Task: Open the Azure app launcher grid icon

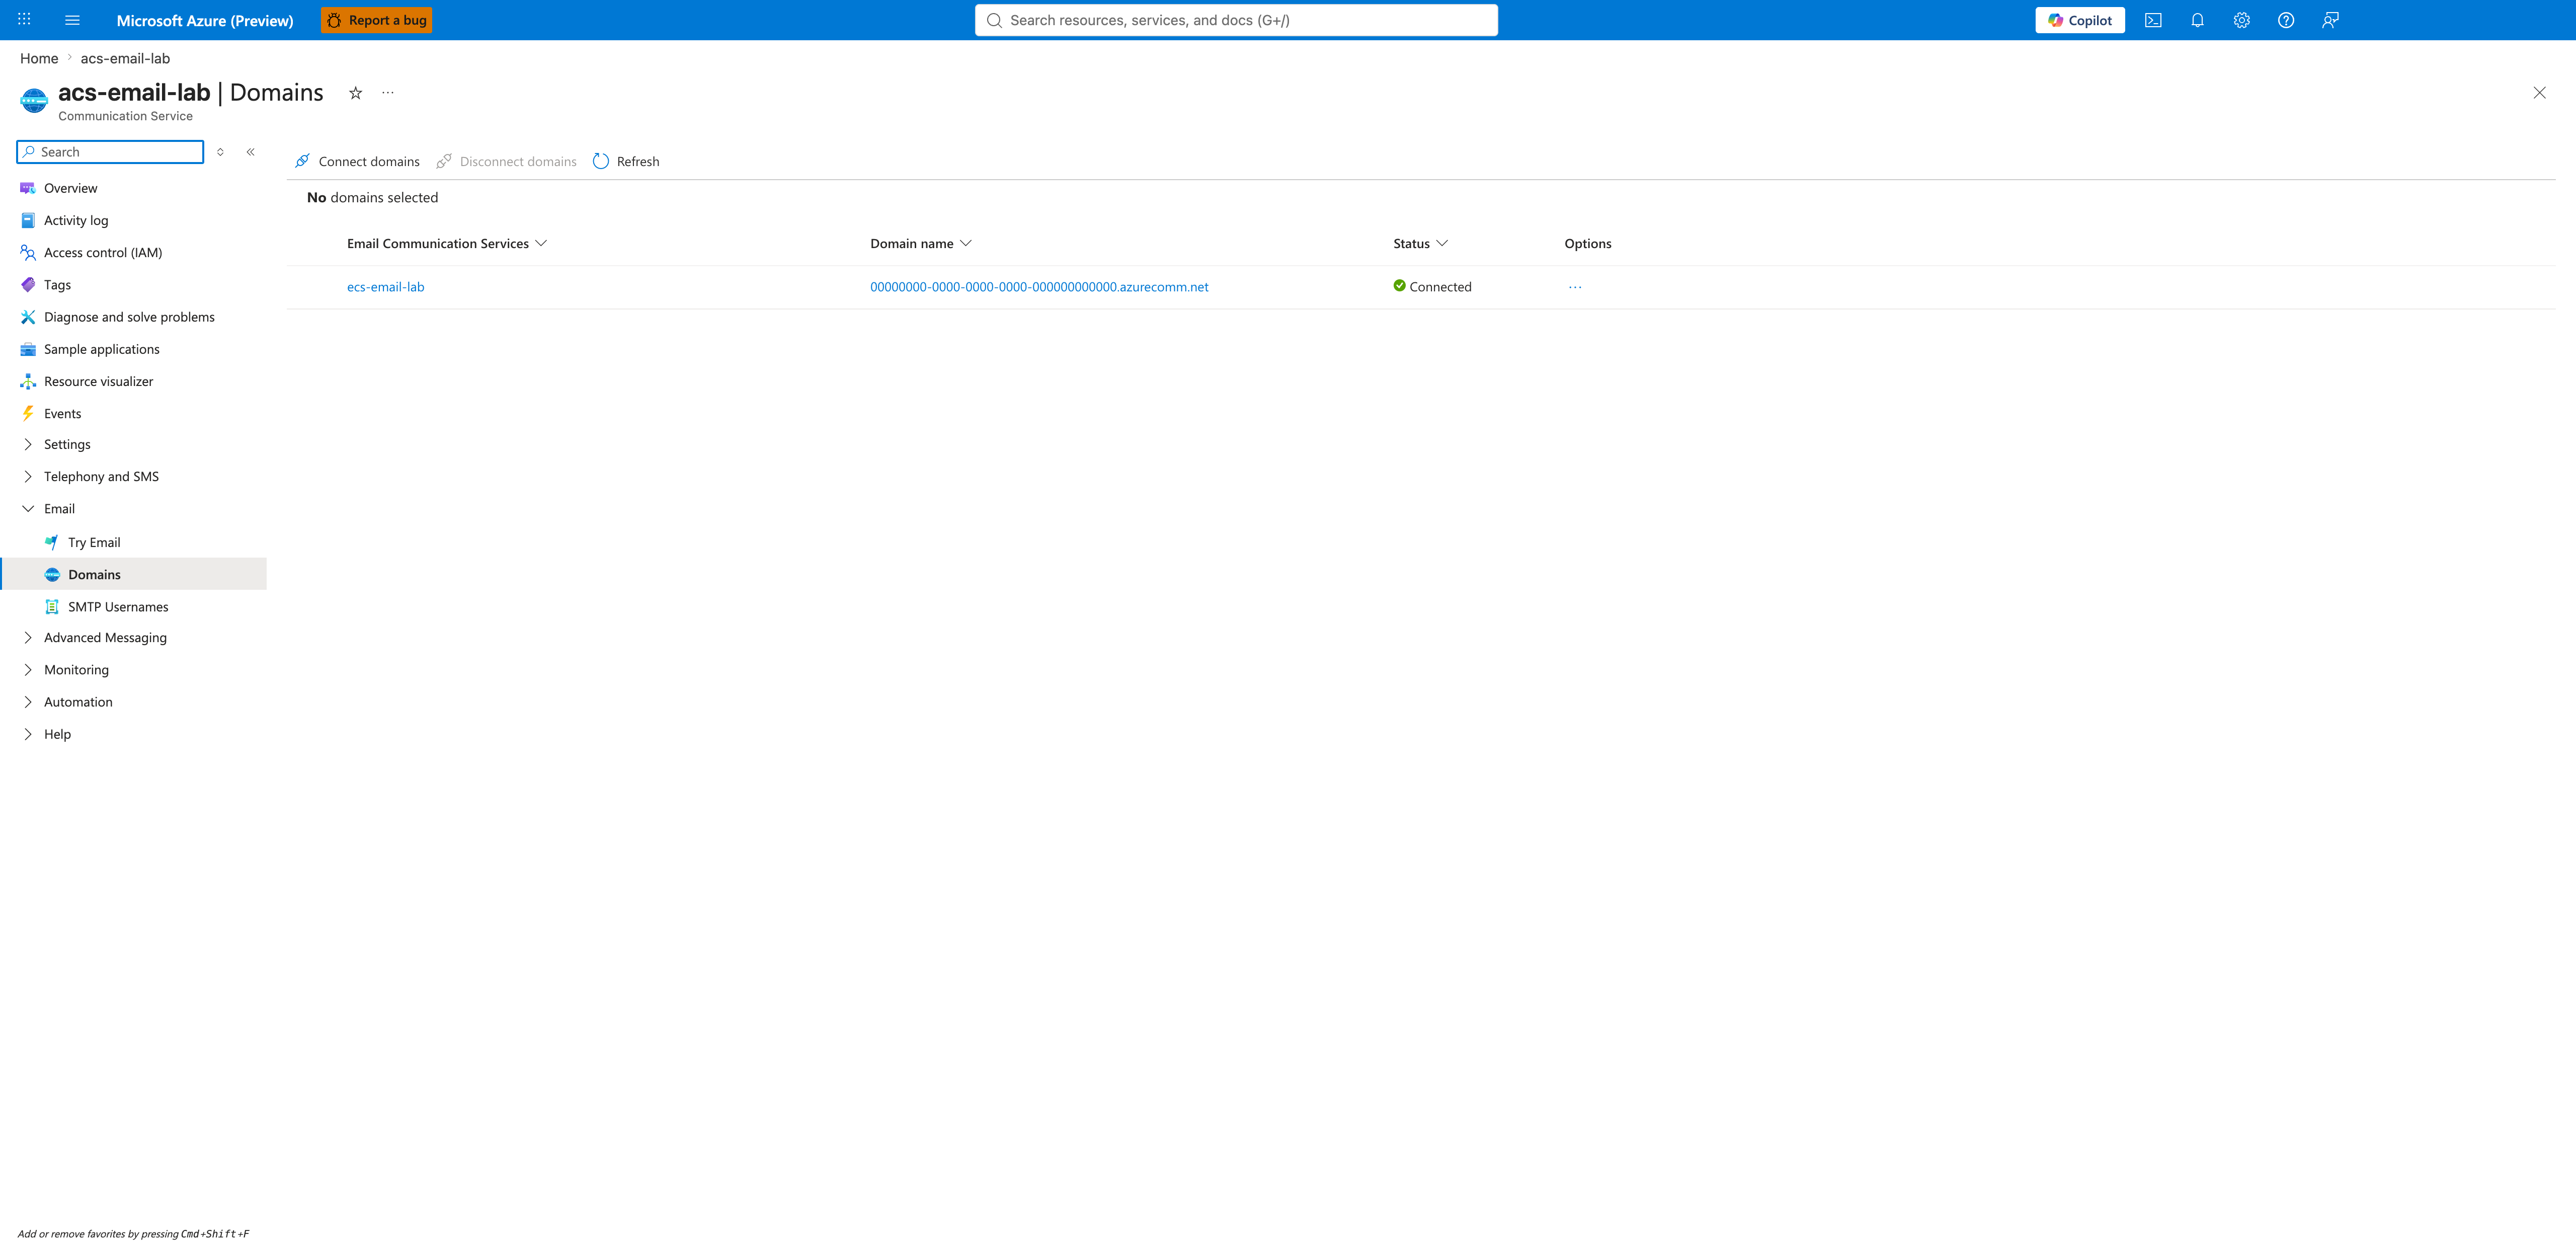Action: point(24,20)
